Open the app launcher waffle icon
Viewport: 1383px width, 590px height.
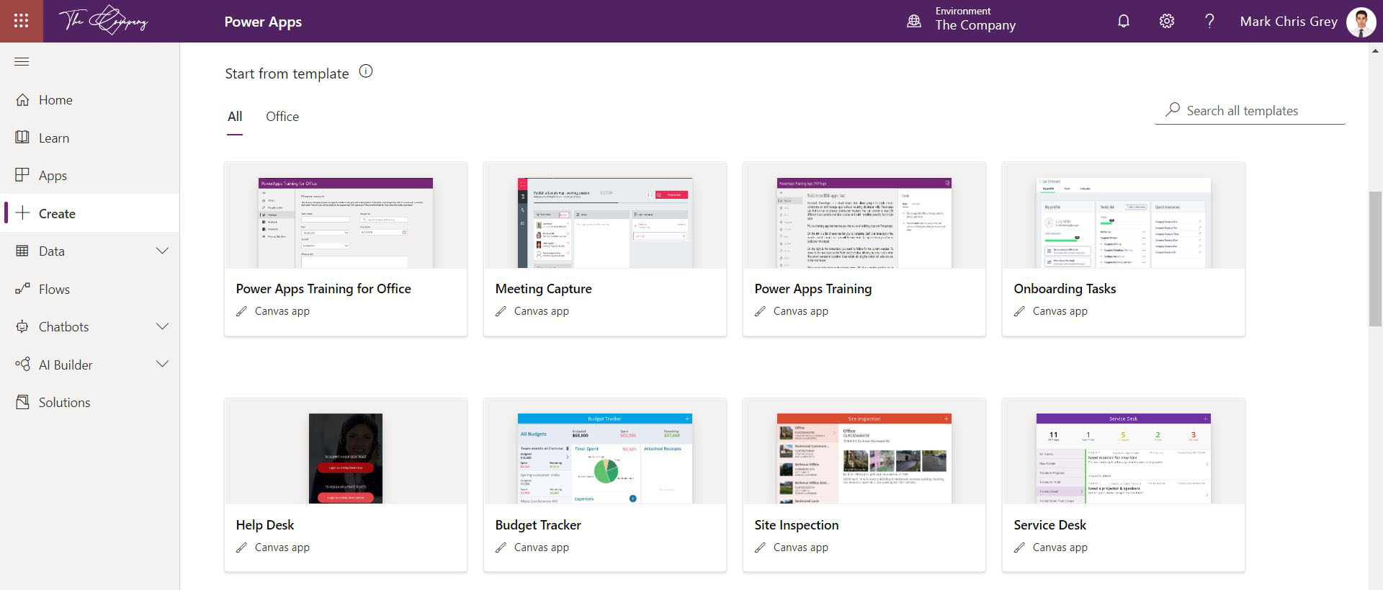coord(21,21)
